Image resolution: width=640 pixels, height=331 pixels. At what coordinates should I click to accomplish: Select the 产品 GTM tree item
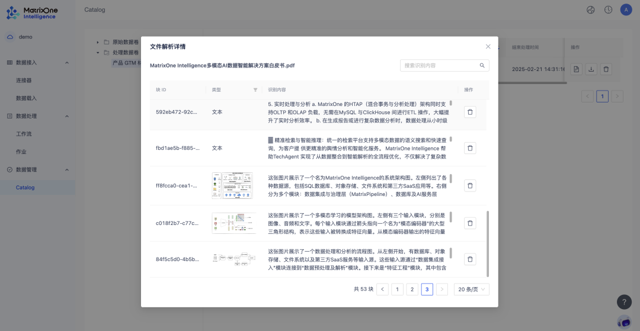point(127,63)
